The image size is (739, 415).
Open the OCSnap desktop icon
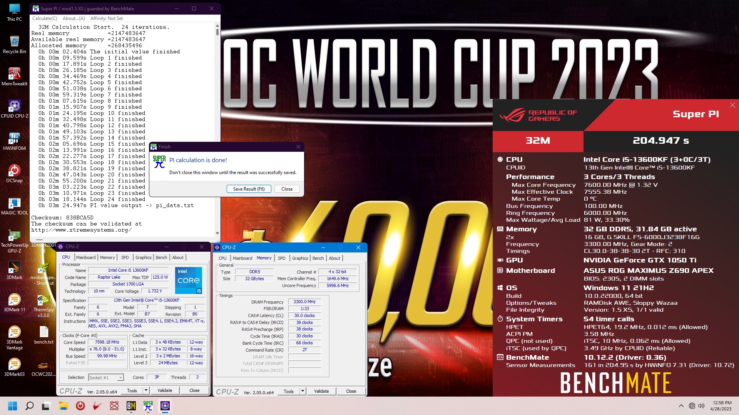click(x=14, y=174)
